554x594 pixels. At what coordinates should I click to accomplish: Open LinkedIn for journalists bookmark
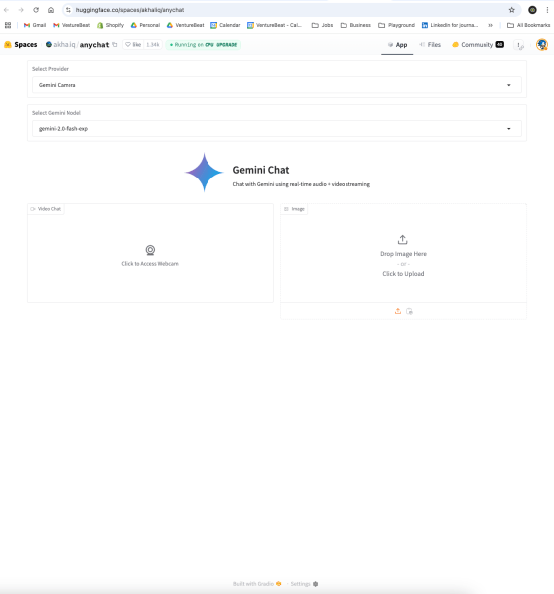(x=450, y=25)
